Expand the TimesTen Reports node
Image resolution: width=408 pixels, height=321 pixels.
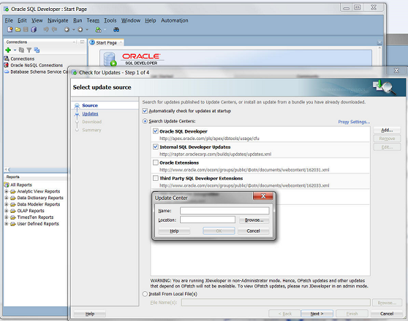[7, 218]
